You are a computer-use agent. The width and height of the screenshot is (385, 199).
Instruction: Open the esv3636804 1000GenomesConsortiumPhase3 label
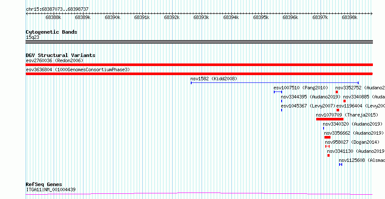[x=78, y=69]
